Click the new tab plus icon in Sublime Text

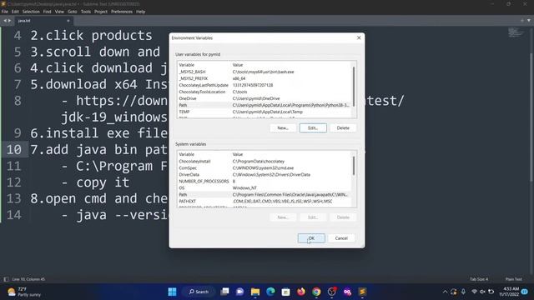pos(522,20)
